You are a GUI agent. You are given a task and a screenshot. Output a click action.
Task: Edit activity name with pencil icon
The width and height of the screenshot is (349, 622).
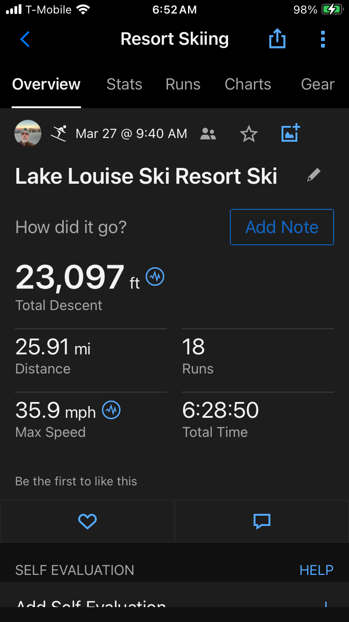(x=314, y=175)
